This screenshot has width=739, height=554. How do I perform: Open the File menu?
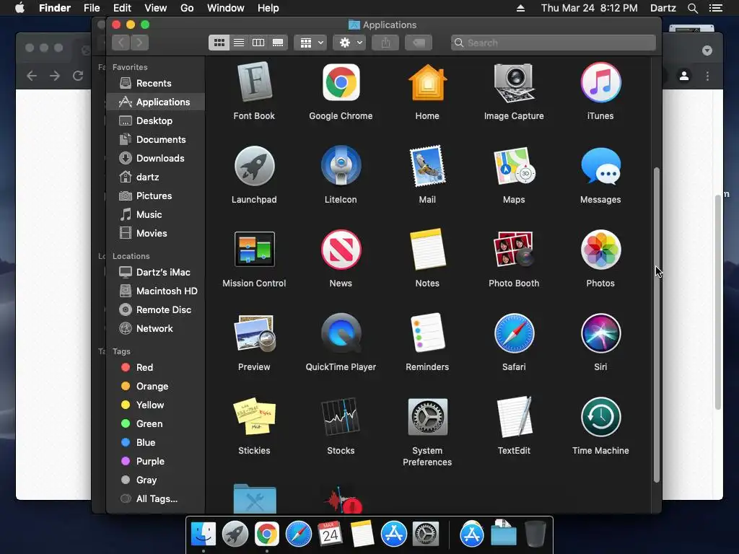(x=92, y=8)
